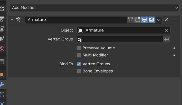Click the modifier name field
This screenshot has height=105, width=182.
(x=76, y=20)
